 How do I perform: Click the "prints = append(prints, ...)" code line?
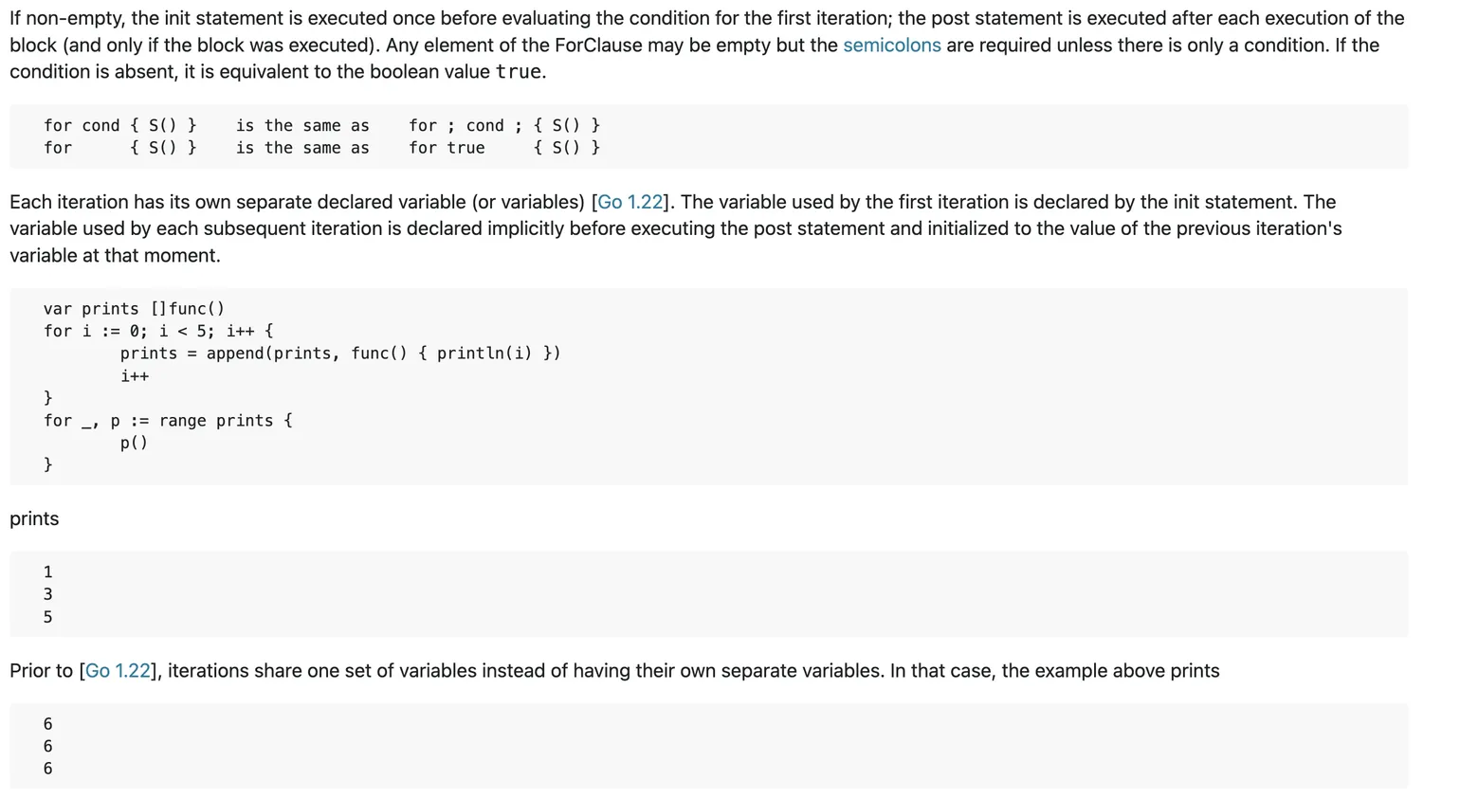tap(340, 354)
